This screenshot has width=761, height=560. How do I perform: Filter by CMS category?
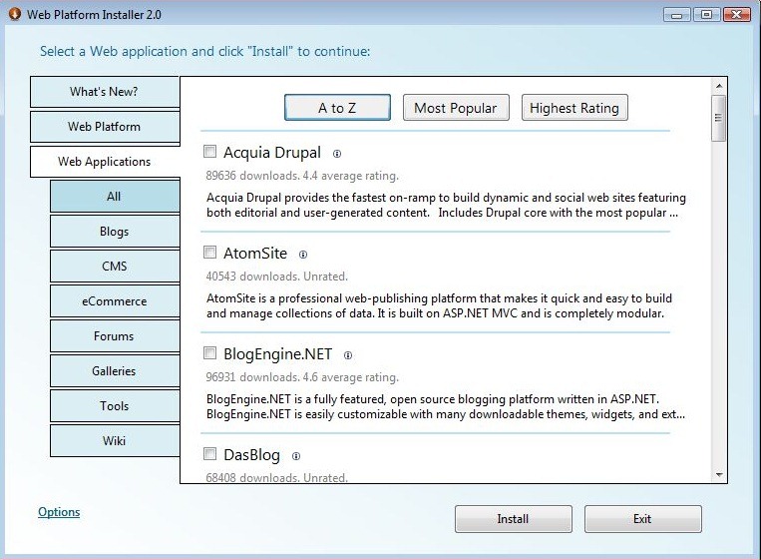coord(115,267)
